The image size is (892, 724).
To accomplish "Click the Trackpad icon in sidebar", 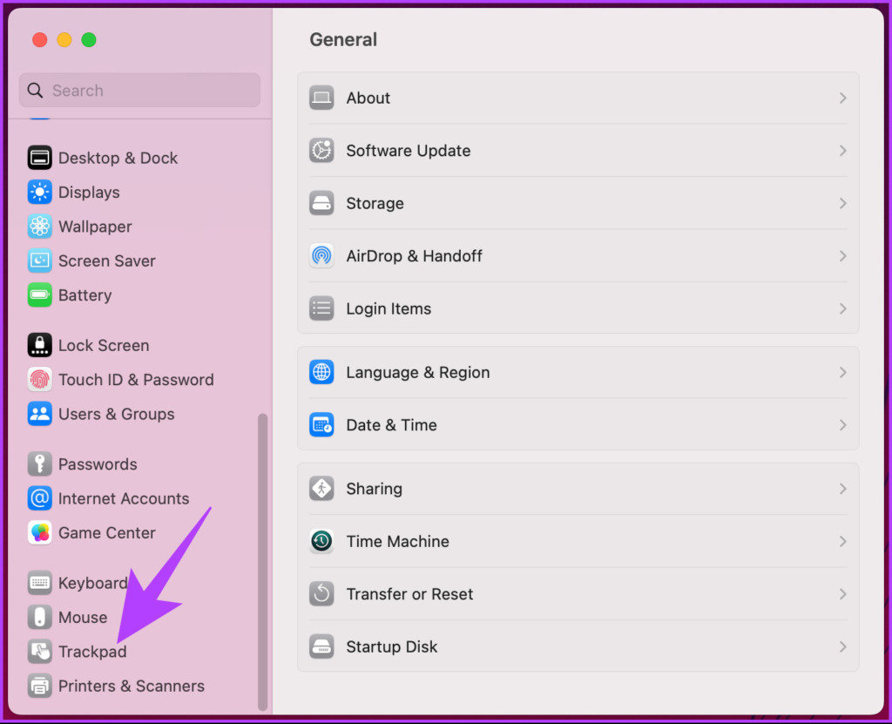I will pos(40,651).
